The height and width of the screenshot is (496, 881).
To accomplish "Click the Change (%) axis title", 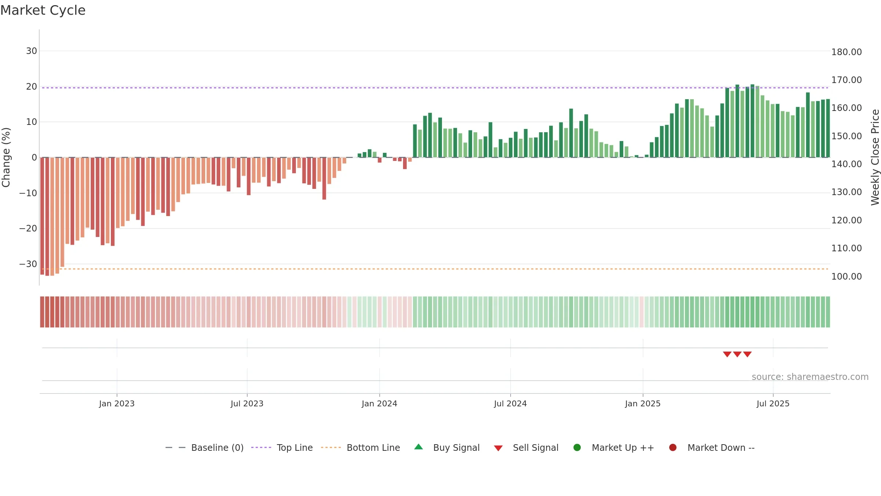I will [x=6, y=157].
